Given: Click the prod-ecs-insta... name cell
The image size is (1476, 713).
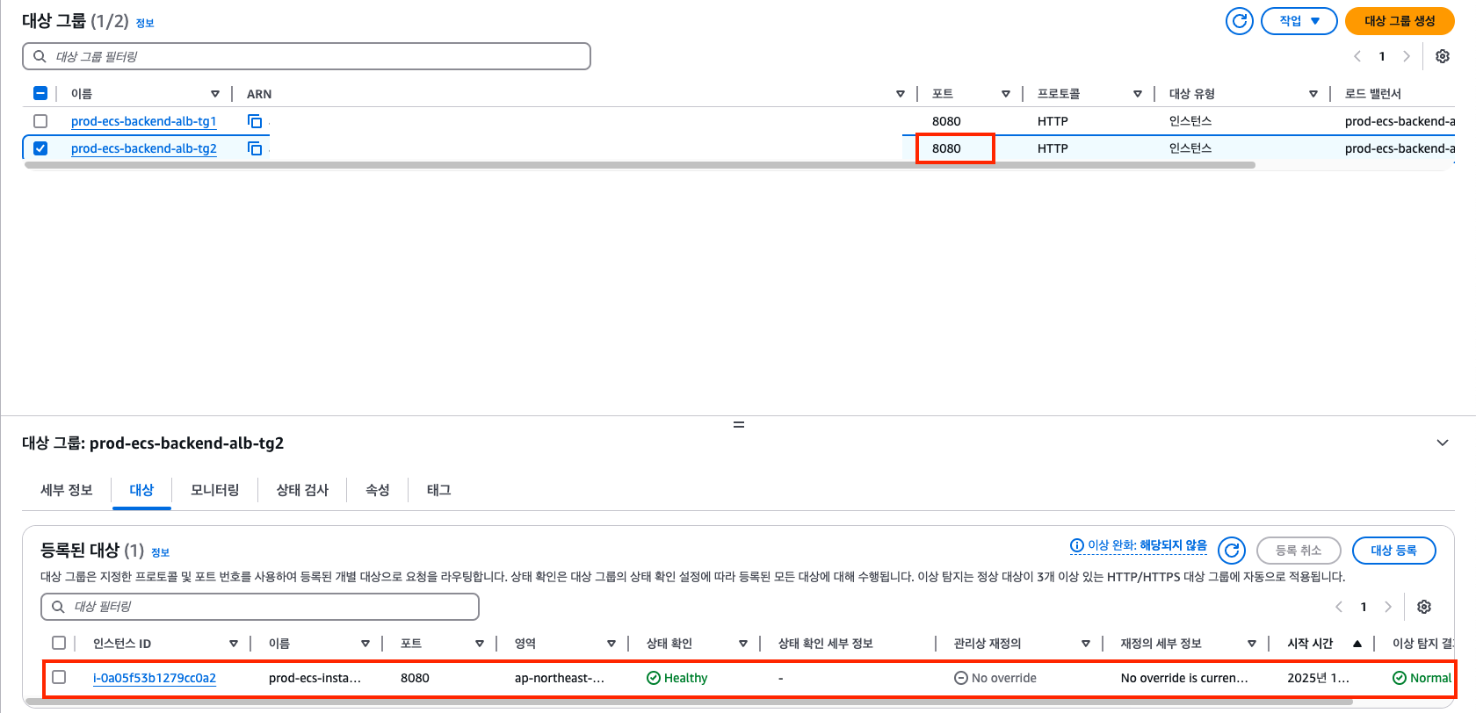Looking at the screenshot, I should click(315, 678).
